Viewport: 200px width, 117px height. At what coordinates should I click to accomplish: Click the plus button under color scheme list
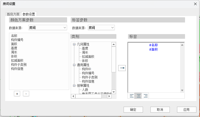[17, 94]
